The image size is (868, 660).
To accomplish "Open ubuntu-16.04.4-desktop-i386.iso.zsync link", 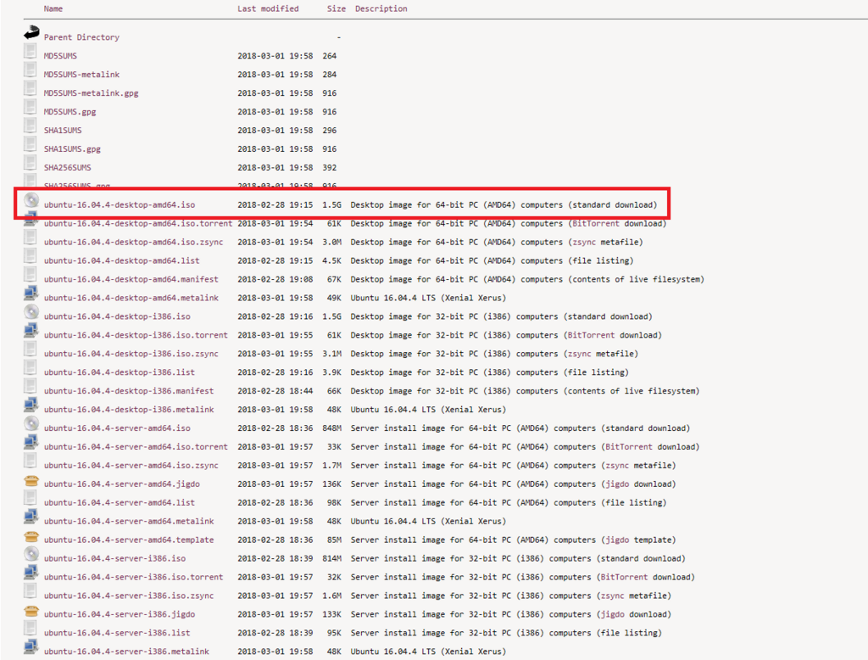I will click(x=131, y=354).
